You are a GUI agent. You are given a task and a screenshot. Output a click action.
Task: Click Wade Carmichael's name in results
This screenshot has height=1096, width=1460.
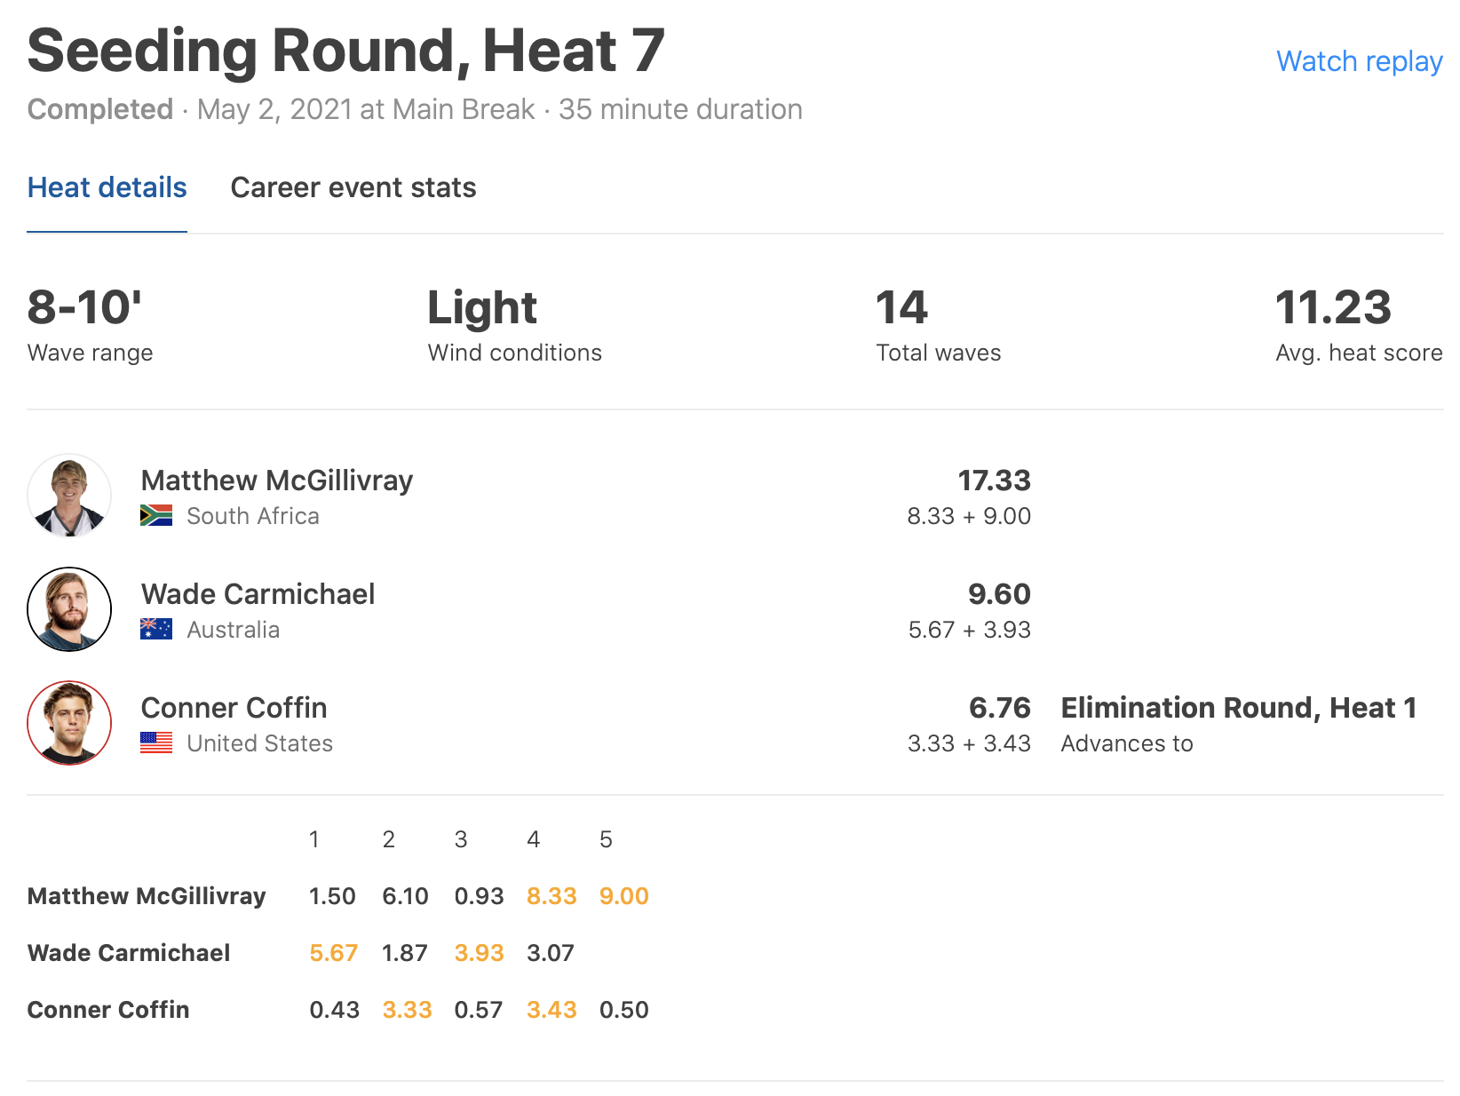(x=258, y=594)
